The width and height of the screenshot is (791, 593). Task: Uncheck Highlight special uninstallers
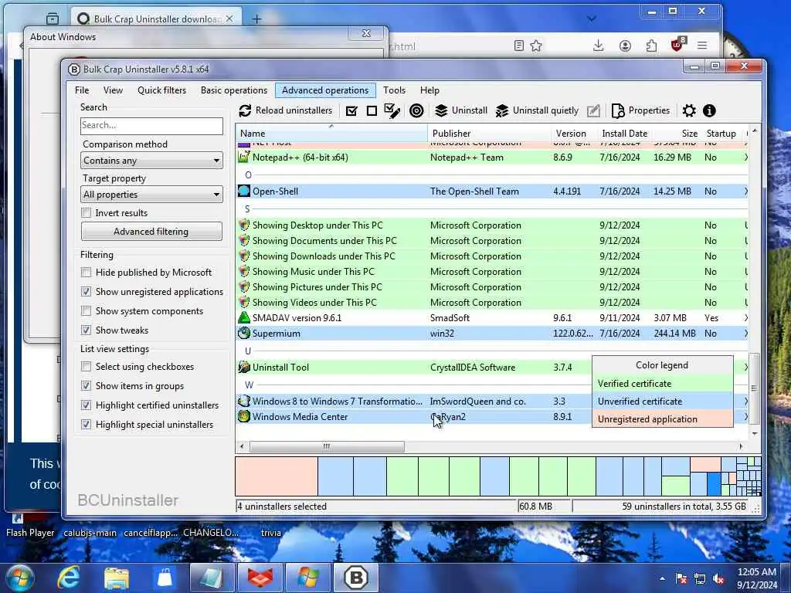tap(87, 424)
